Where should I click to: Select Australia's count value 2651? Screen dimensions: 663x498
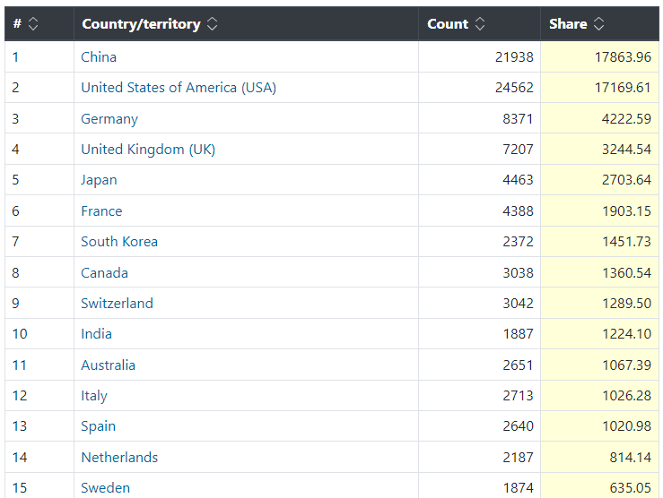coord(518,365)
